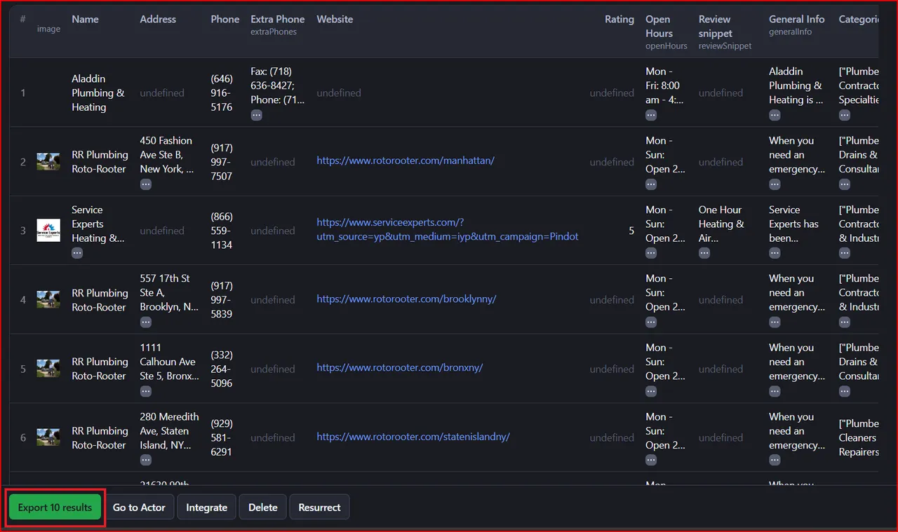
Task: Click the Phone column header
Action: (225, 20)
